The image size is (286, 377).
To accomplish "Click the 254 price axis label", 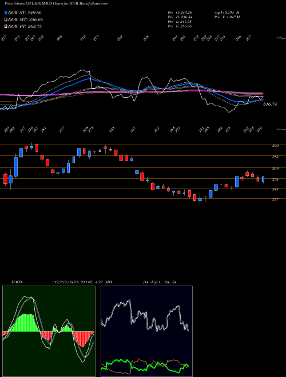I will tap(275, 179).
